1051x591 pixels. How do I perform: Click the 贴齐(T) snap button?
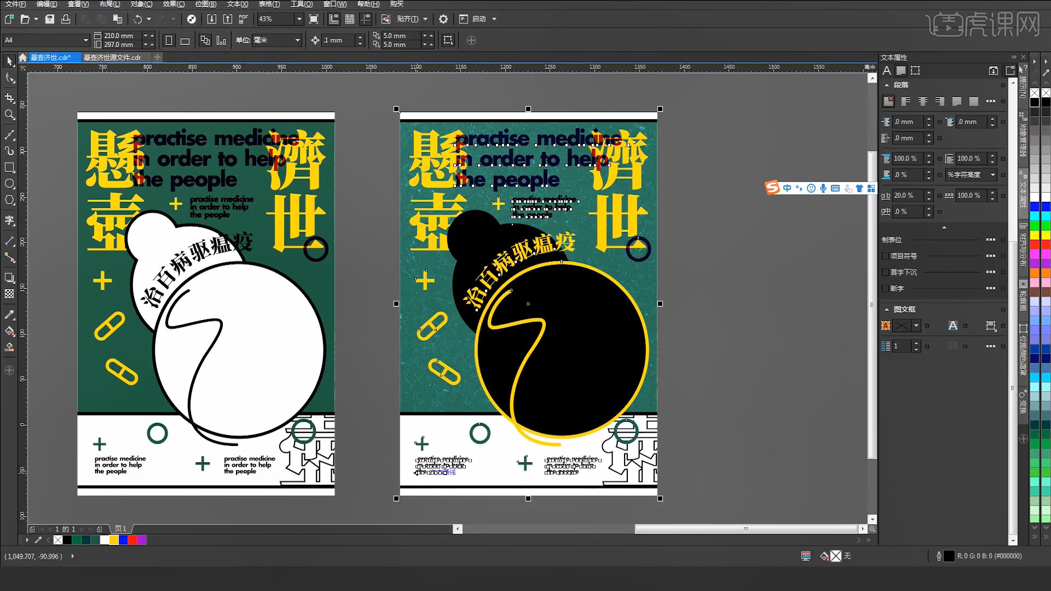pos(407,19)
